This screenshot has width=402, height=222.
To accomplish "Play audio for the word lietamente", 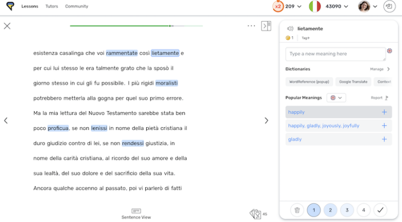I will pyautogui.click(x=290, y=29).
